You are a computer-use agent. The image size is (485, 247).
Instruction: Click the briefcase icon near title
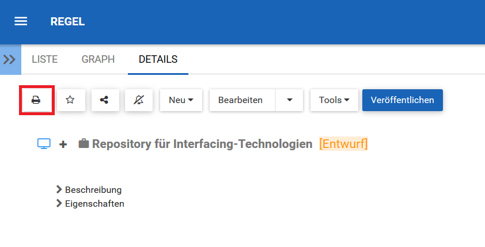pos(84,144)
